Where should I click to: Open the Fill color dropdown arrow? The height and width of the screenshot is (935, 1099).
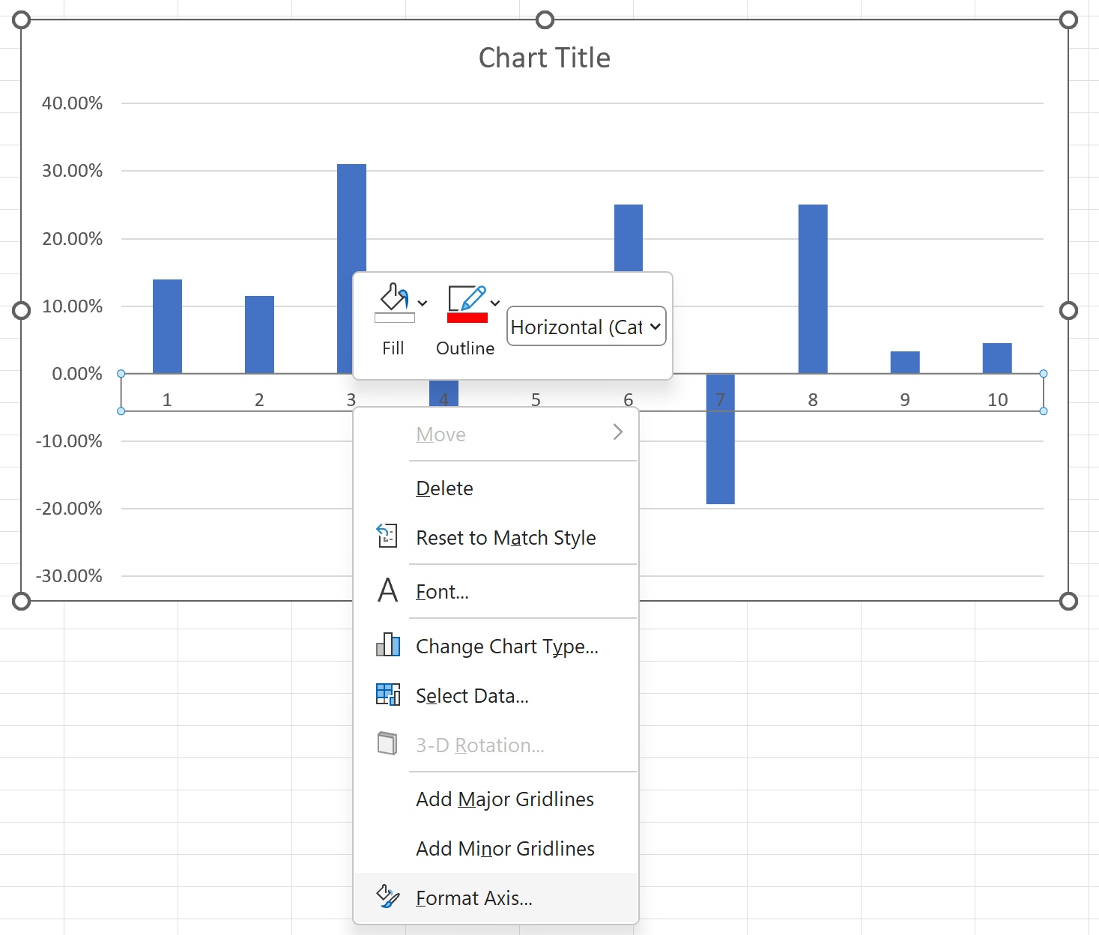tap(423, 303)
